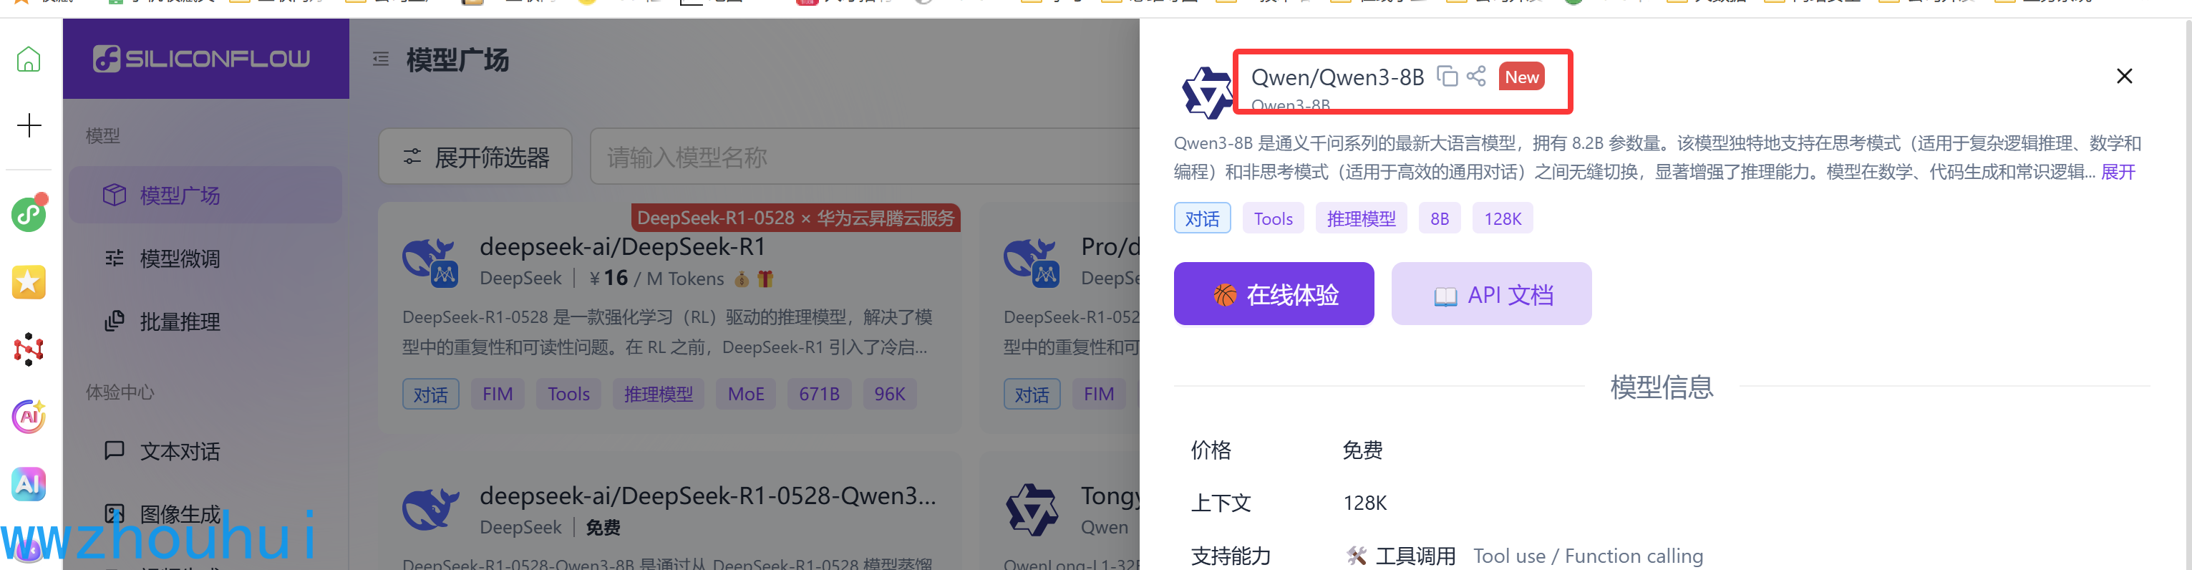Click 96K tag on DeepSeek-R1 card

click(890, 394)
